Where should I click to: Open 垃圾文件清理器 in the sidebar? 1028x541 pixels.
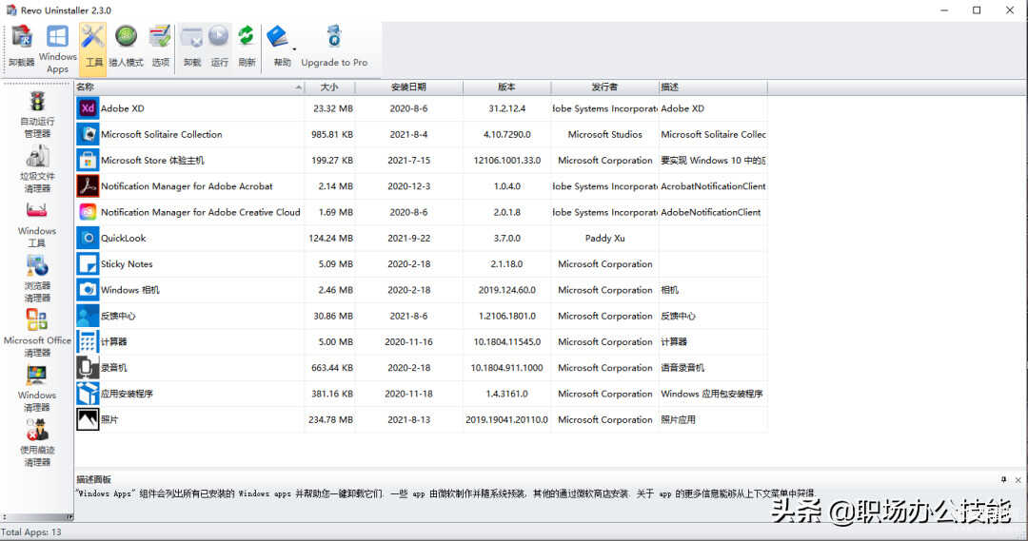point(37,169)
